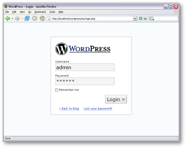The height and width of the screenshot is (148, 186).
Task: Click the Login » button
Action: pyautogui.click(x=116, y=99)
